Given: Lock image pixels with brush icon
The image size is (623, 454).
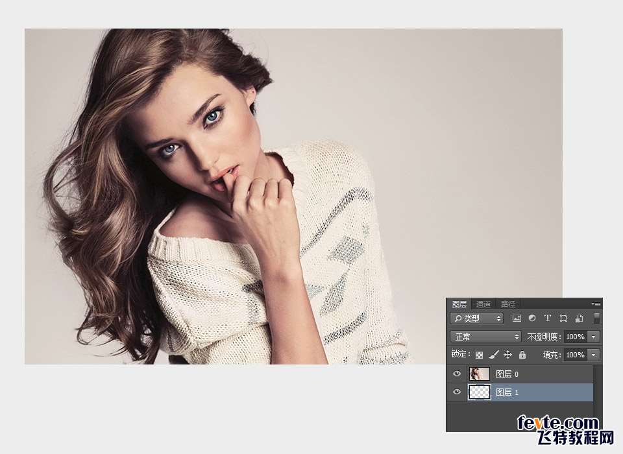Looking at the screenshot, I should [493, 355].
